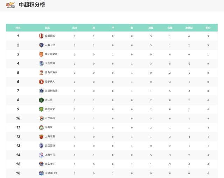
Task: Click the CSL logo in the header
Action: [10, 5]
